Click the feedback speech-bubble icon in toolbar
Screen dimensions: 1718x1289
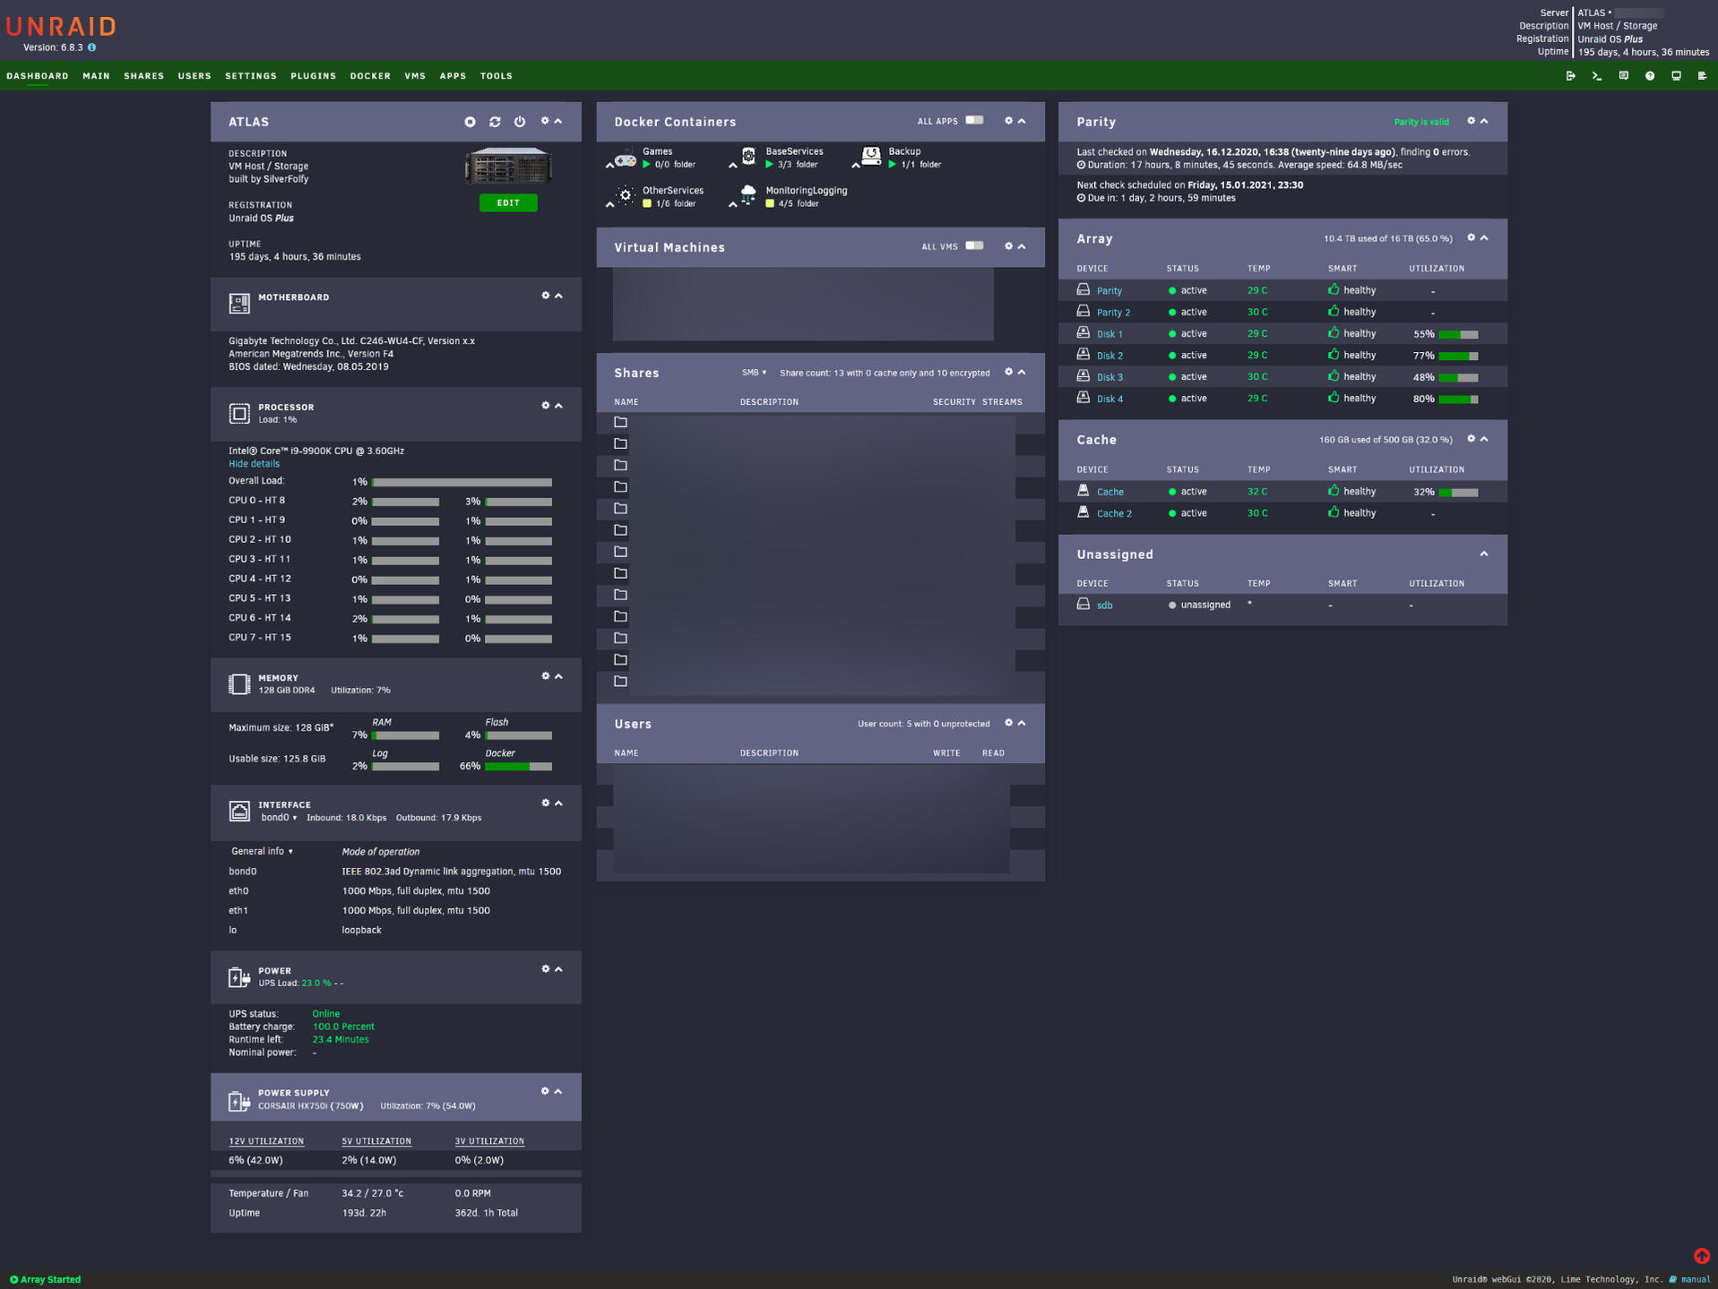tap(1622, 76)
